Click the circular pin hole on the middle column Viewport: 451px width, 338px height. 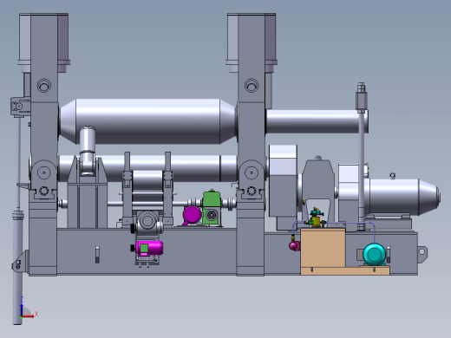(x=252, y=86)
